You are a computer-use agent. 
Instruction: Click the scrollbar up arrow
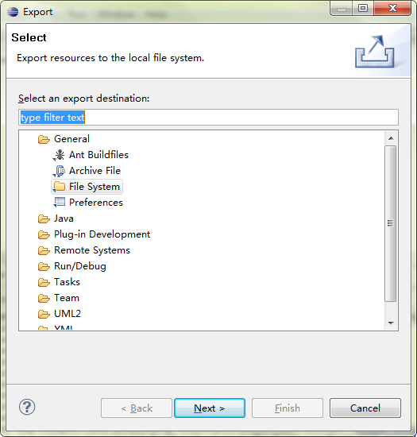click(x=391, y=138)
